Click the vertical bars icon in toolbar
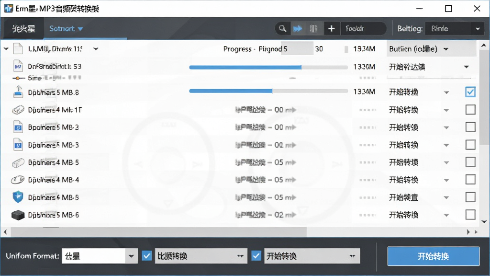Image resolution: width=490 pixels, height=276 pixels. point(313,29)
